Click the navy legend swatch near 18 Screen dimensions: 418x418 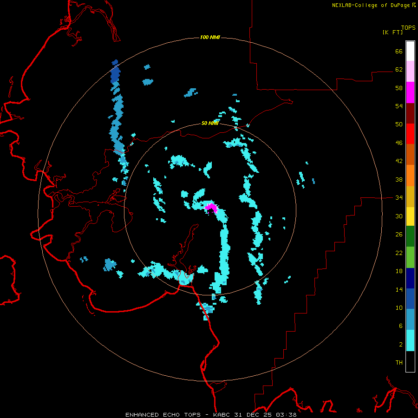coord(410,278)
